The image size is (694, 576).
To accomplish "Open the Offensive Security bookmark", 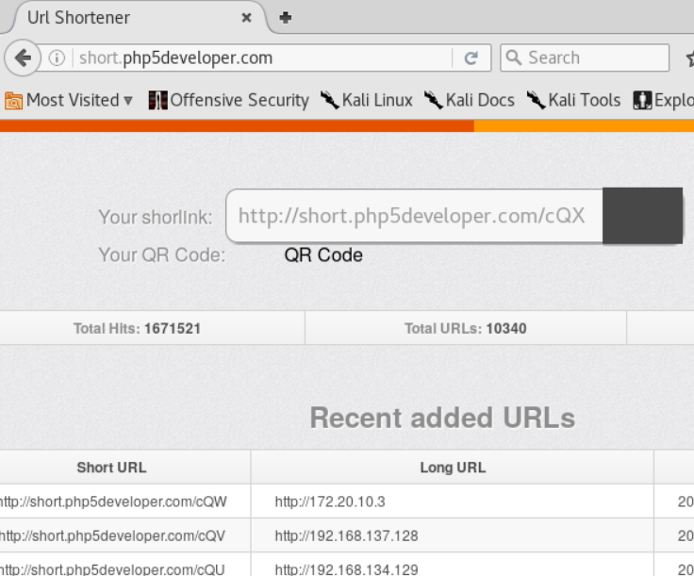I will tap(229, 100).
